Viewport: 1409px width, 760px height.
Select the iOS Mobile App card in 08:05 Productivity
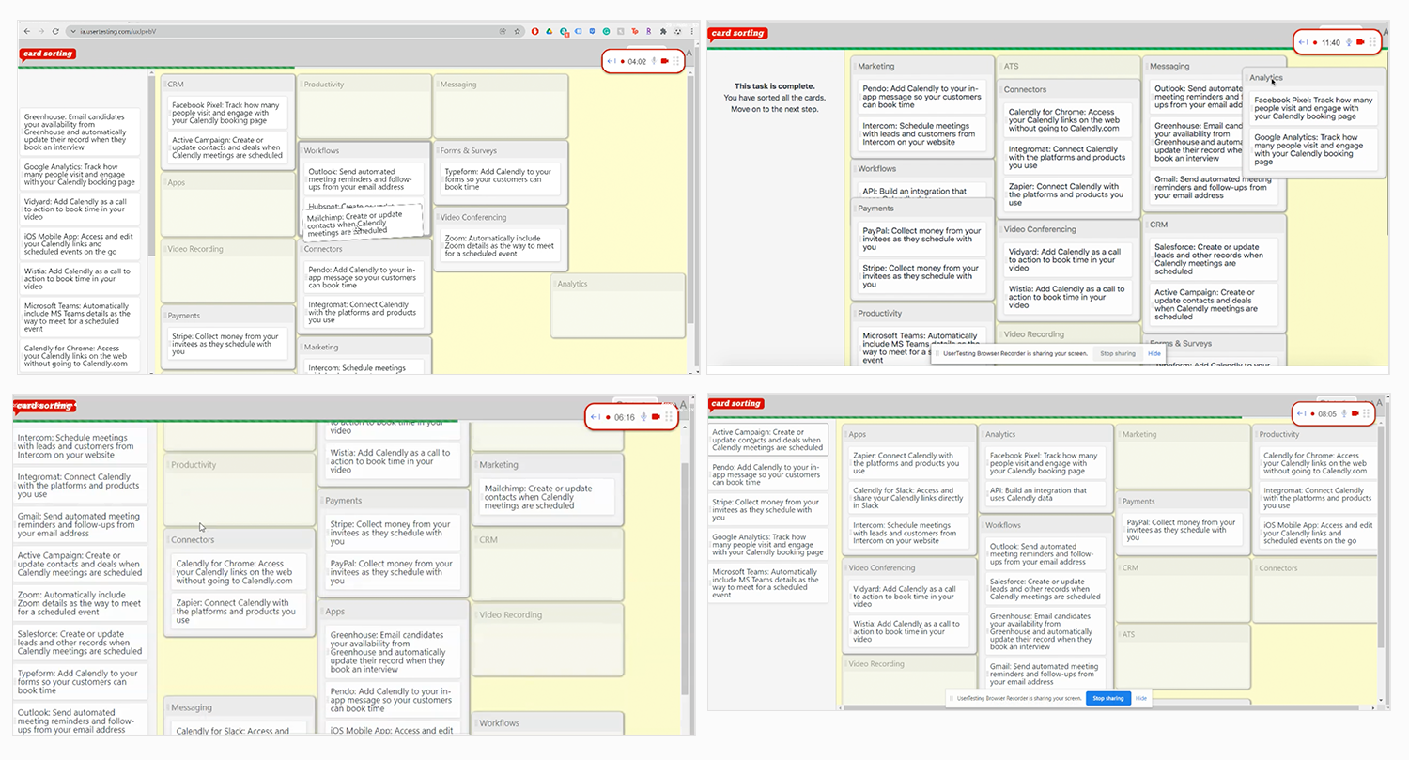tap(1319, 534)
